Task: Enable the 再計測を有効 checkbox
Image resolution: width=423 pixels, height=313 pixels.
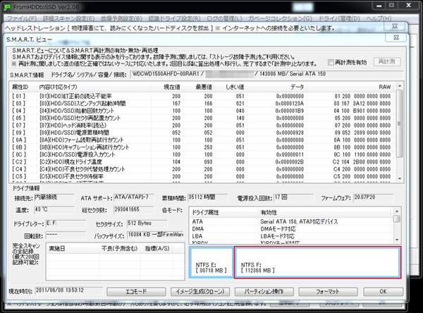Action: 331,62
